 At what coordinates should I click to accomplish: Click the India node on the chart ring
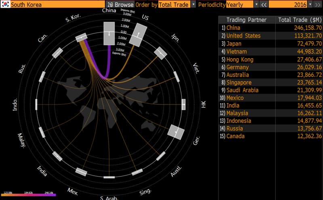pos(57,156)
